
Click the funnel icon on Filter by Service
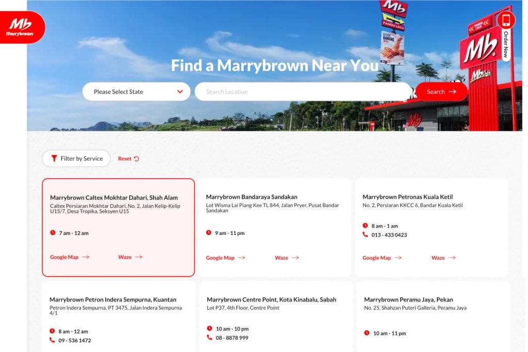click(x=54, y=158)
